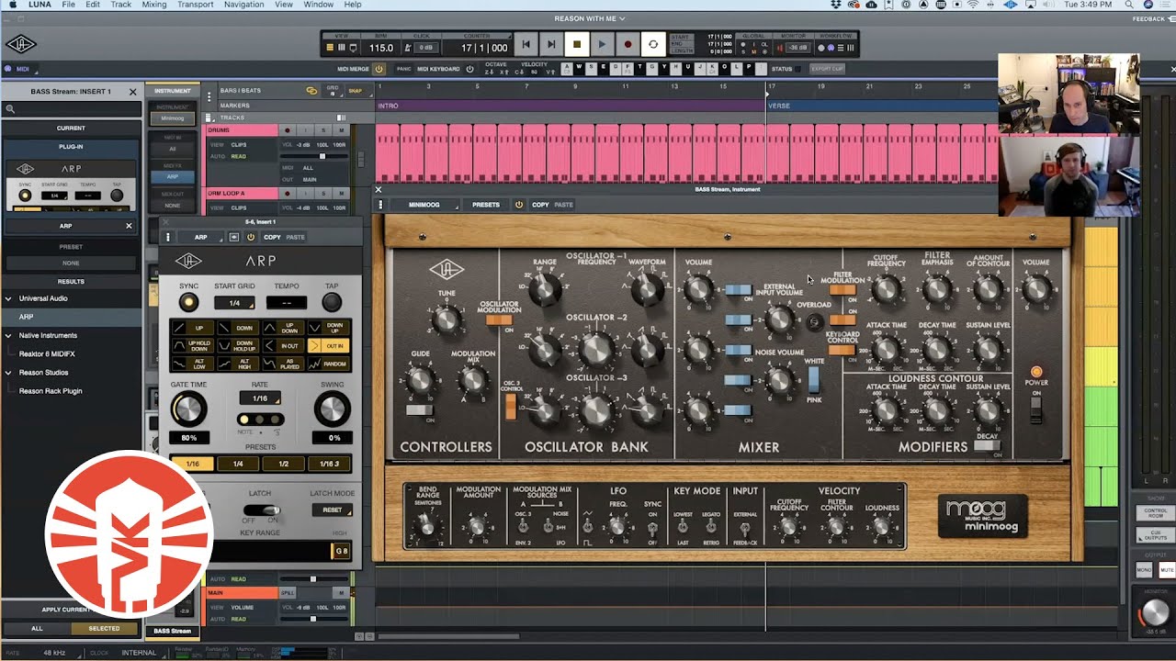This screenshot has width=1176, height=661.
Task: Select the ALT HIGH arpeggio pattern
Action: click(x=238, y=364)
